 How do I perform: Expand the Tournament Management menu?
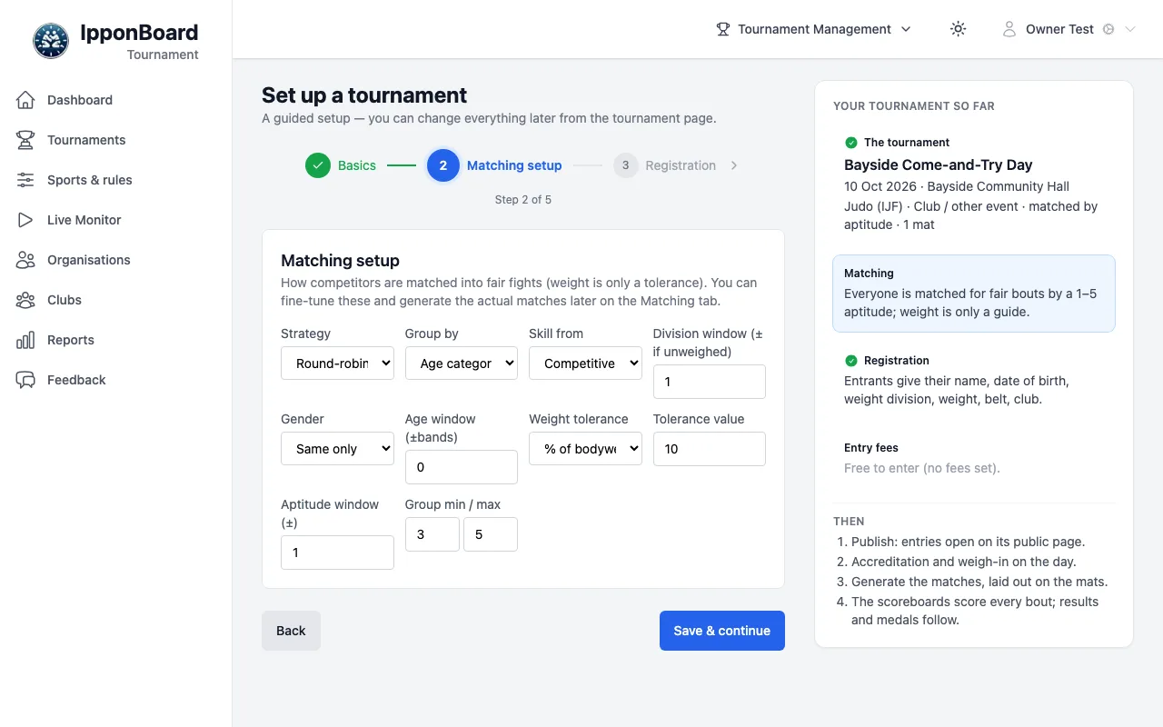click(x=814, y=29)
